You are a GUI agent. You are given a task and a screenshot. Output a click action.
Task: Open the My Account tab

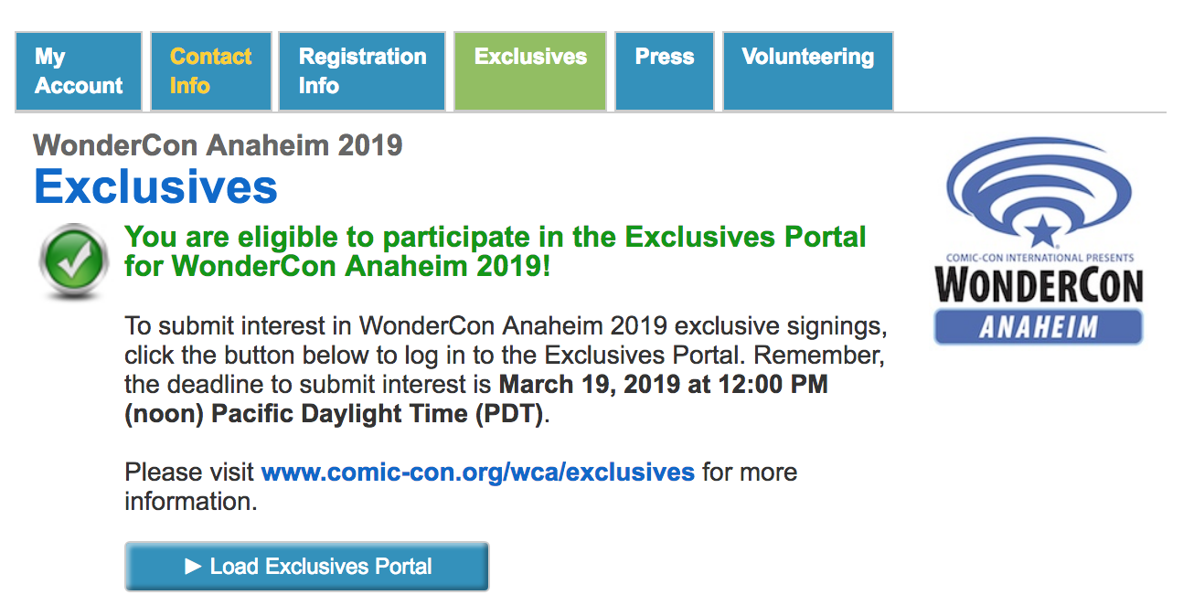tap(79, 71)
